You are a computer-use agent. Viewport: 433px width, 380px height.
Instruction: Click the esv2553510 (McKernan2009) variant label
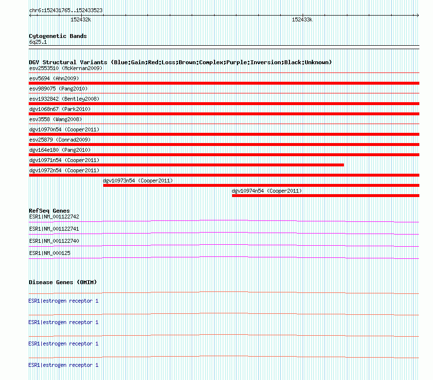click(66, 68)
